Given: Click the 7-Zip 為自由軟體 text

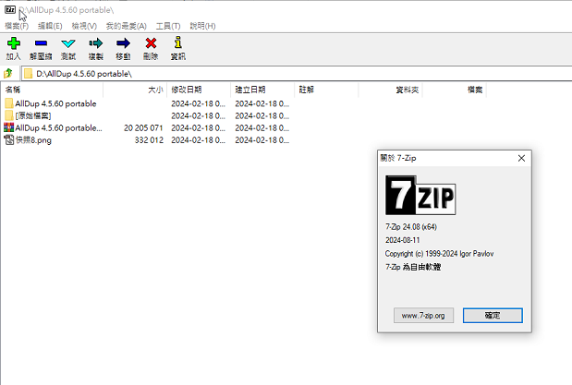Looking at the screenshot, I should pos(413,267).
